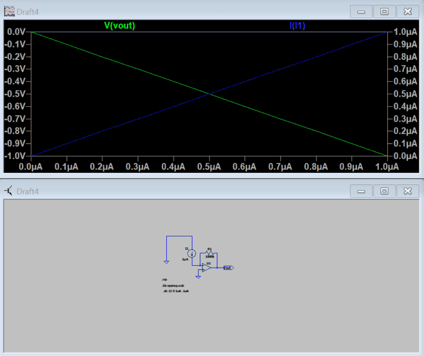This screenshot has height=356, width=424.
Task: Select the I1 current source symbol
Action: point(191,253)
